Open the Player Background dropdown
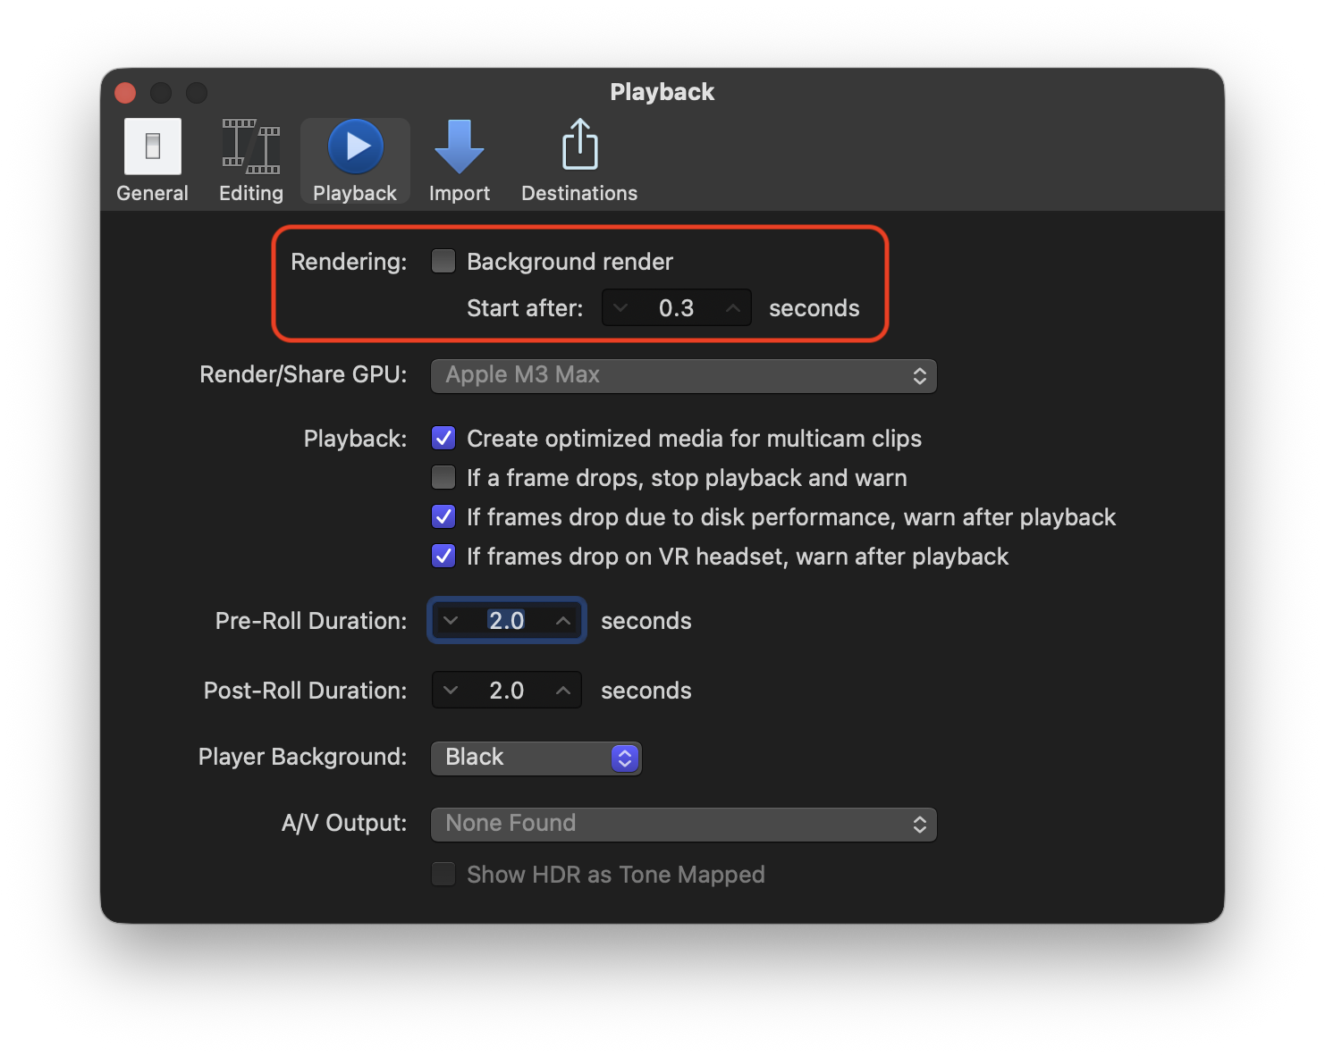Screen dimensions: 1325x1056 click(x=536, y=758)
